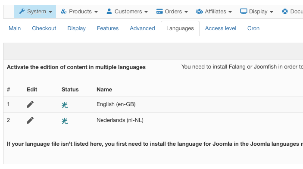
Task: Open the Access level tab
Action: (221, 28)
